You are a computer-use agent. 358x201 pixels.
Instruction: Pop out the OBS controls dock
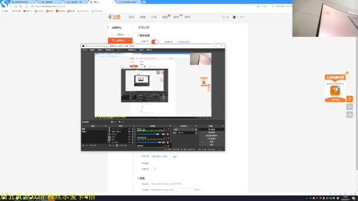[x=223, y=126]
